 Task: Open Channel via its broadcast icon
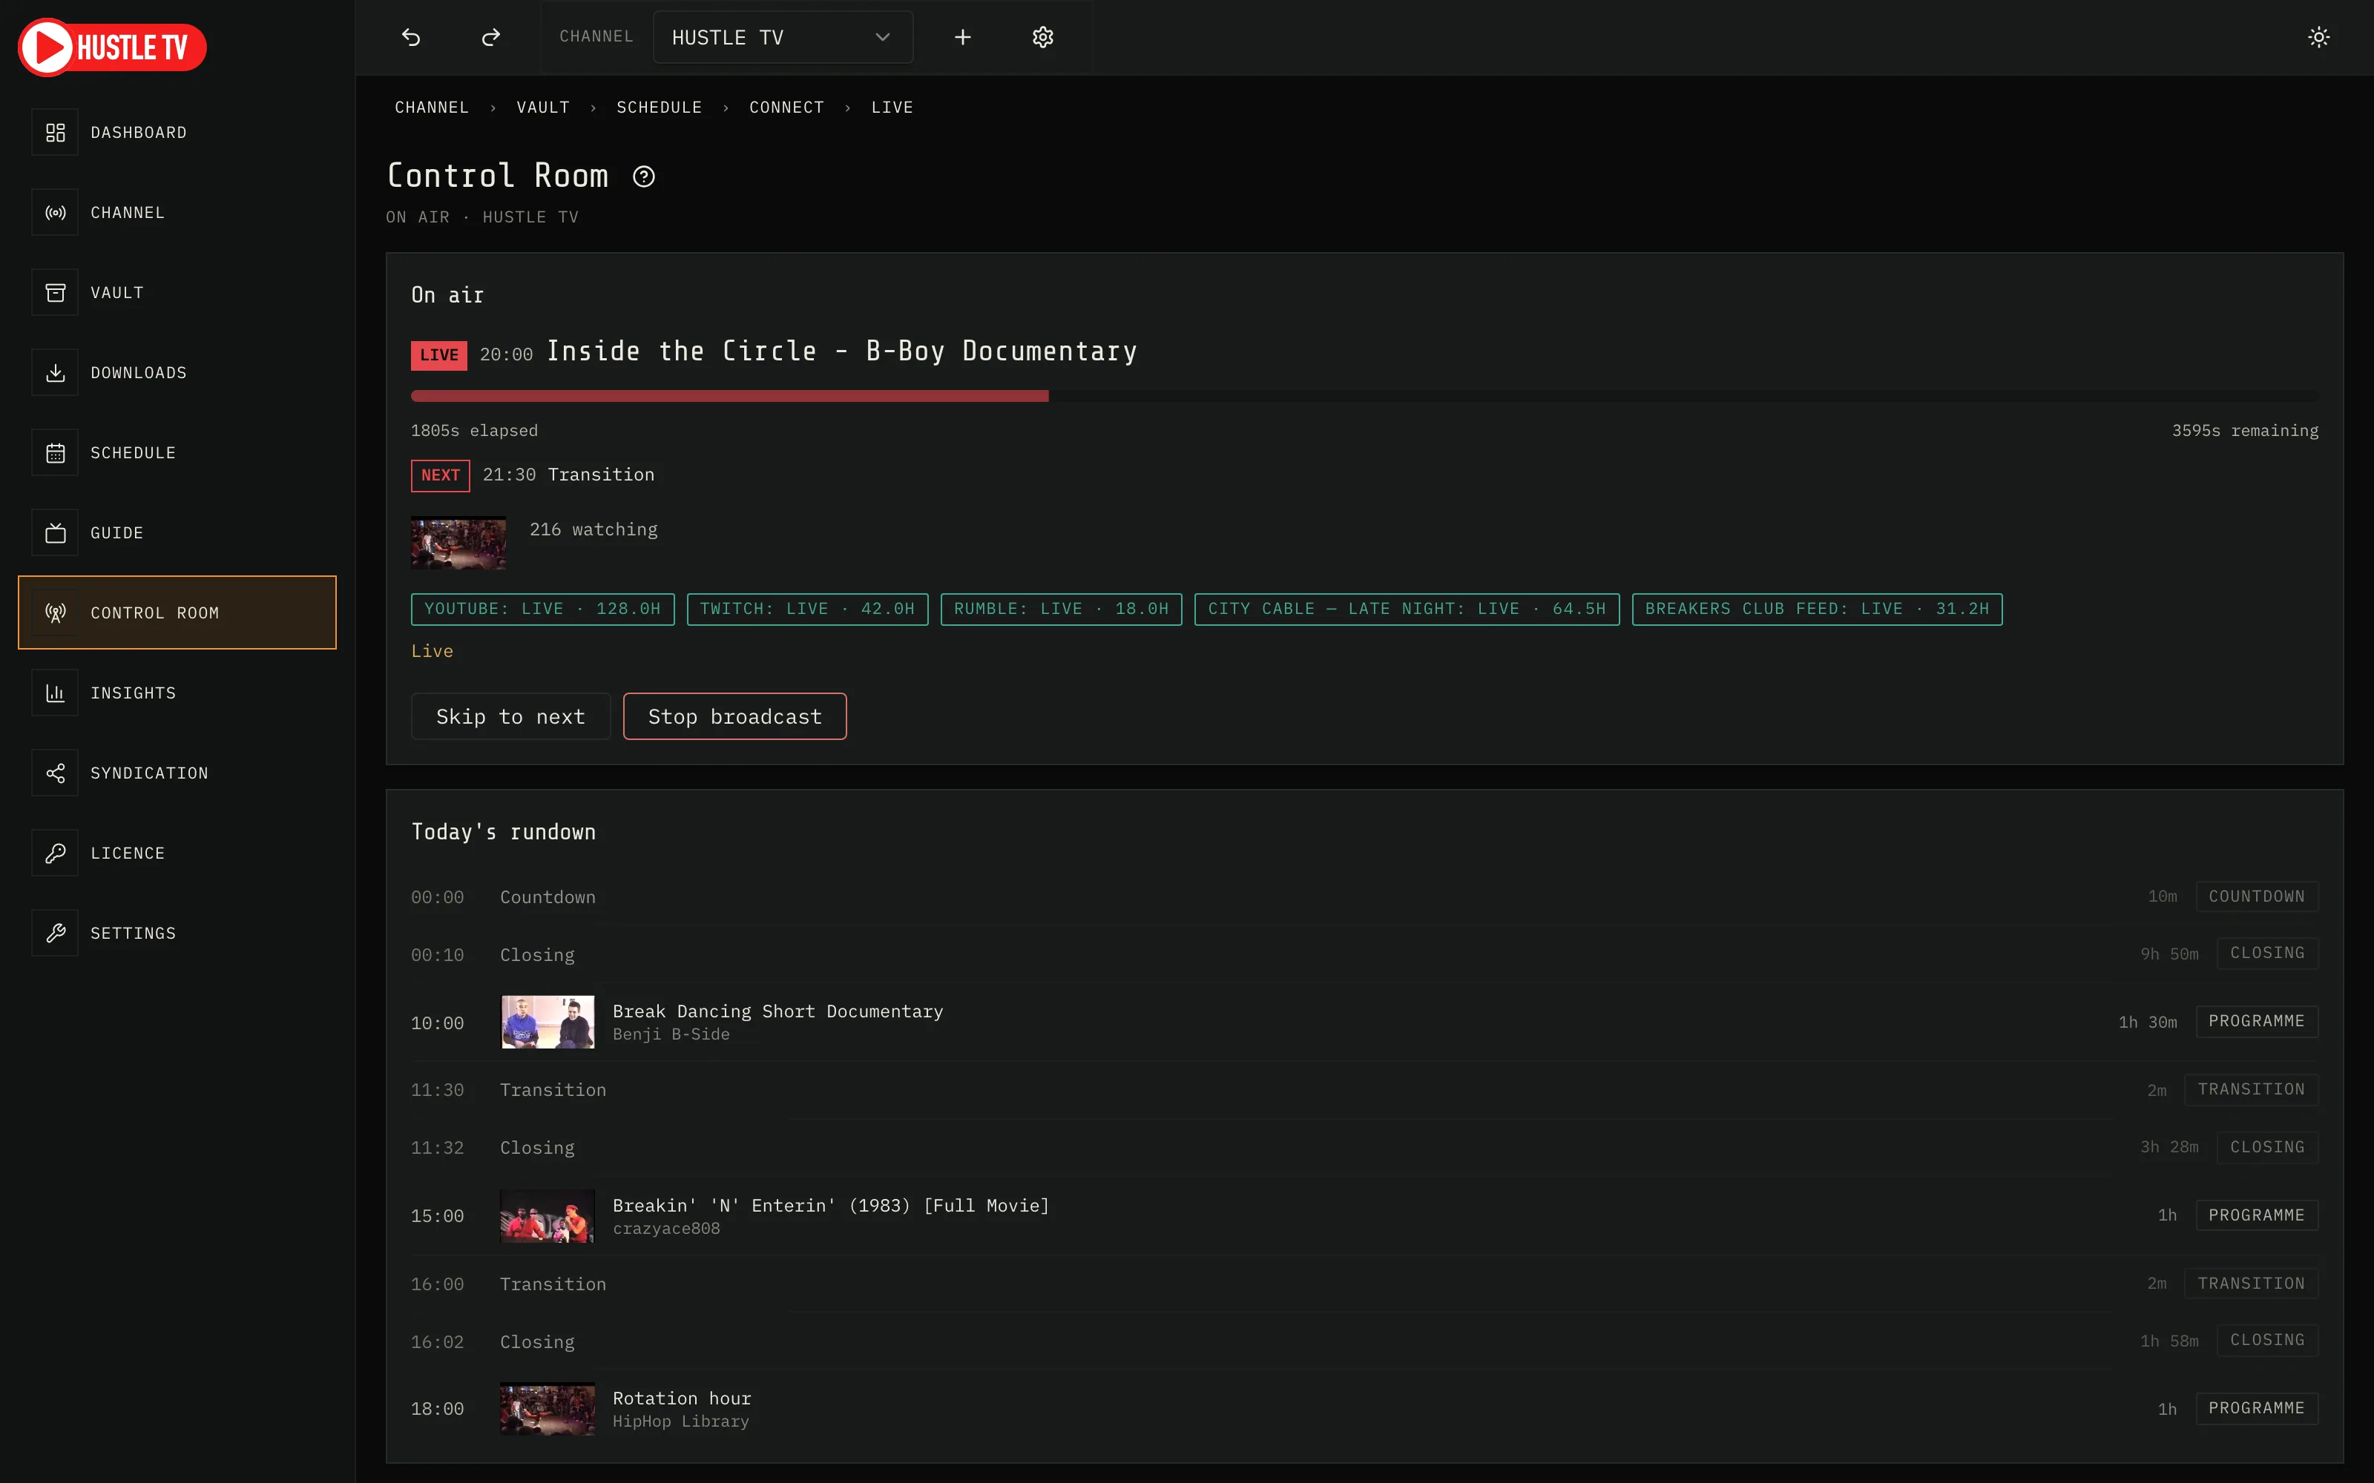tap(55, 213)
